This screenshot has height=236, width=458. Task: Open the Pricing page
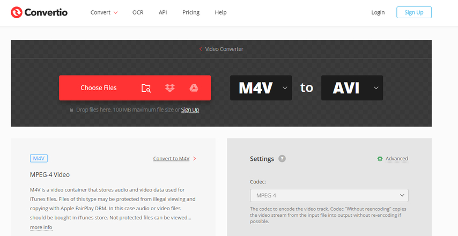[x=191, y=12]
